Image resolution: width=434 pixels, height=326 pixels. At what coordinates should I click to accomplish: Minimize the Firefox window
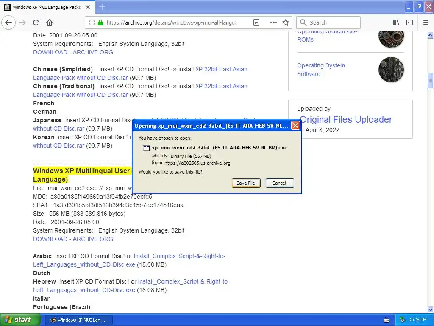(x=409, y=7)
